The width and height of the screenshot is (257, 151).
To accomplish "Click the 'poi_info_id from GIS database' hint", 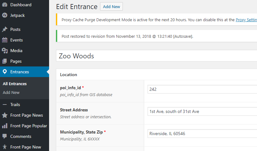I will pyautogui.click(x=86, y=95).
